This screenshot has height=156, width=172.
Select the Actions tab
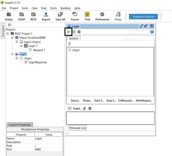[73, 38]
